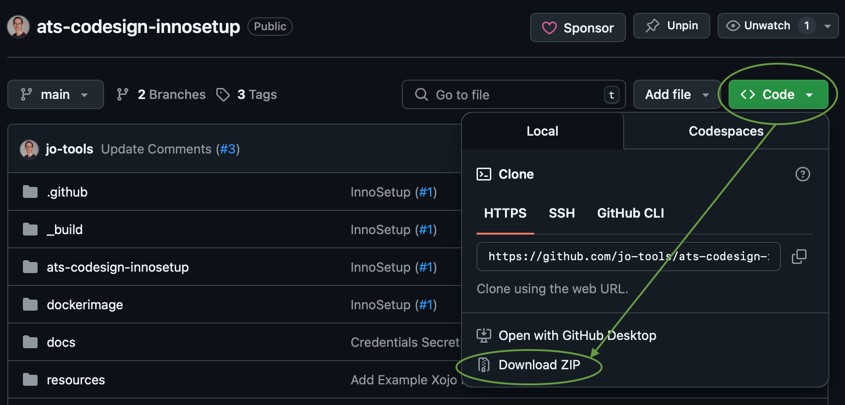Viewport: 845px width, 405px height.
Task: Open pull request #3 link
Action: click(x=228, y=149)
